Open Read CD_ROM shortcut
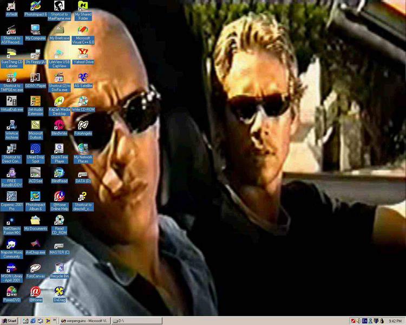Image resolution: width=406 pixels, height=325 pixels. pyautogui.click(x=60, y=225)
